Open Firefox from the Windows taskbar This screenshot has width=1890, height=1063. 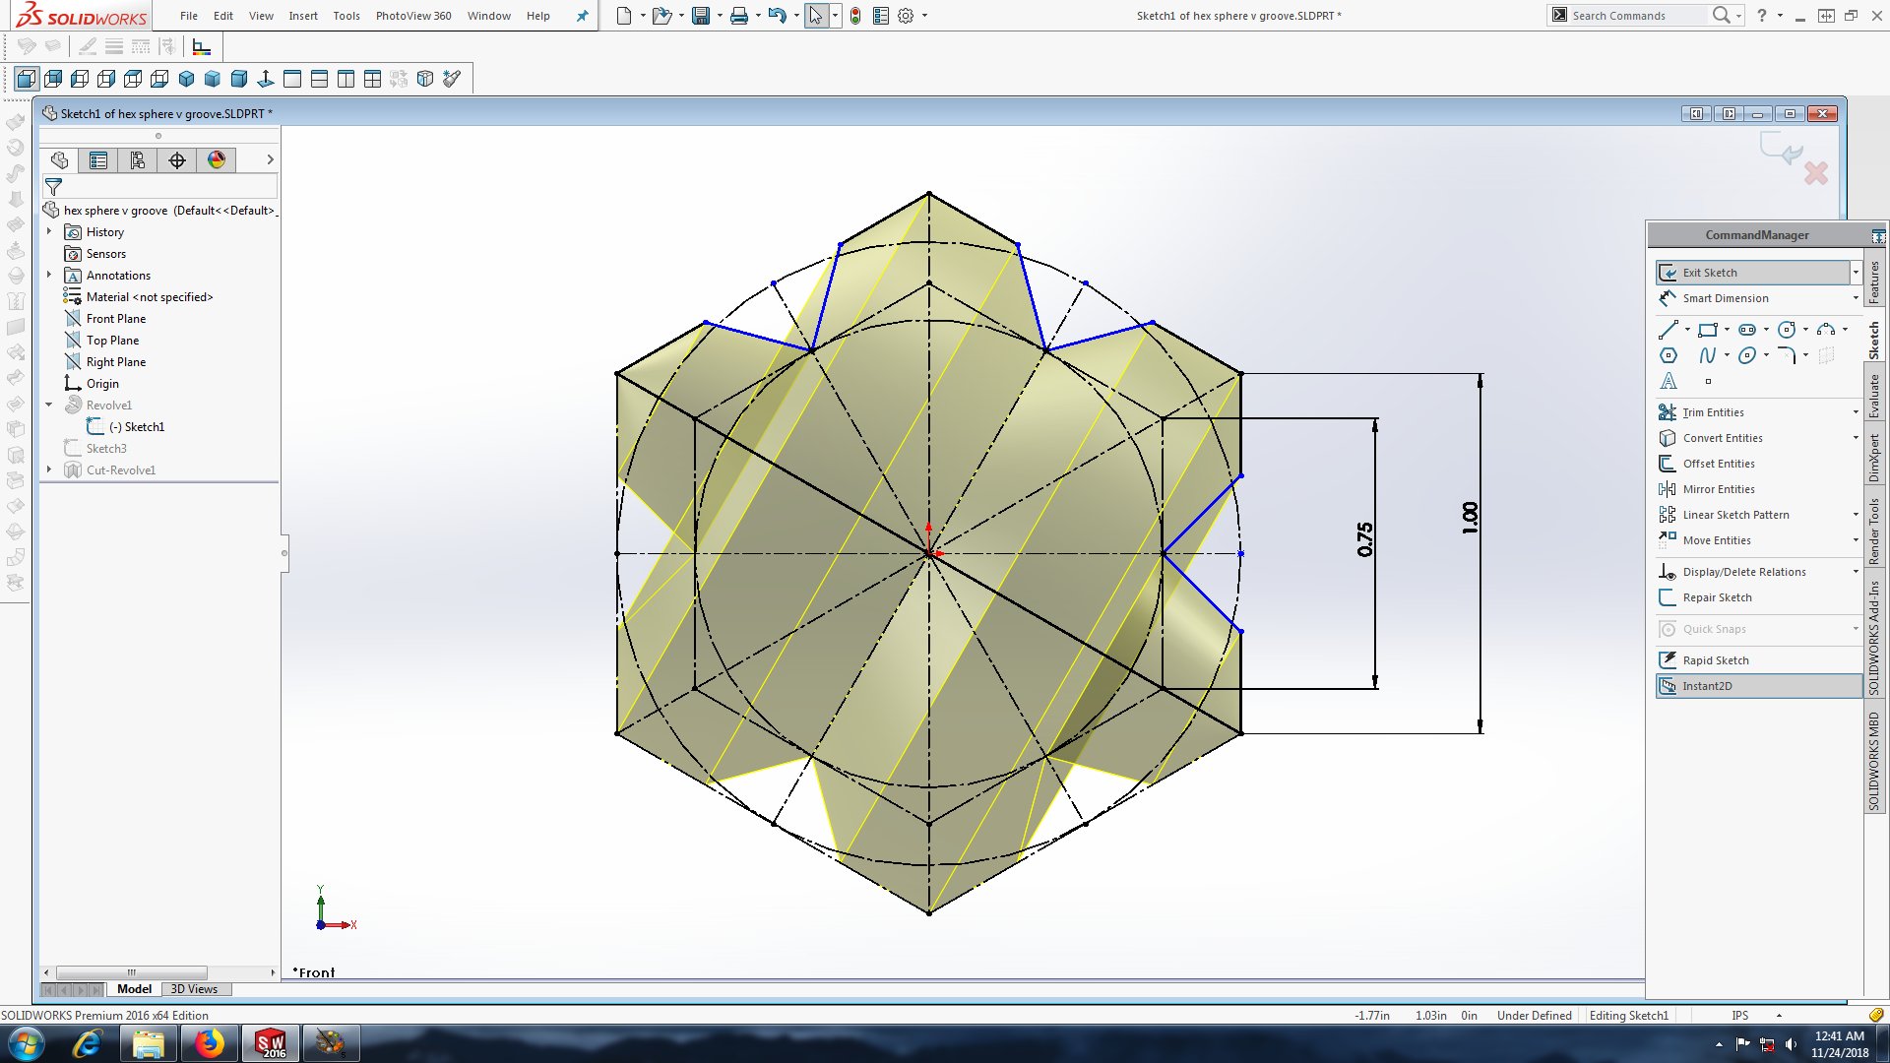(x=209, y=1043)
